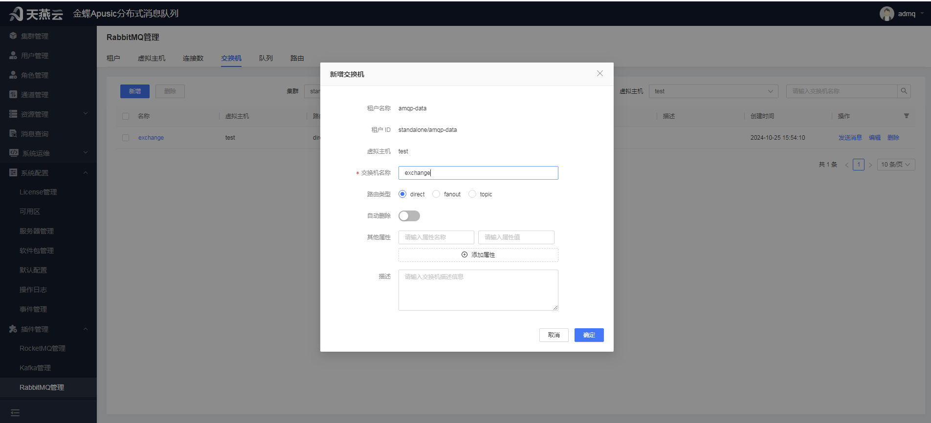Open Kafka管理 in sidebar
Screen dimensions: 931x423
[35, 368]
